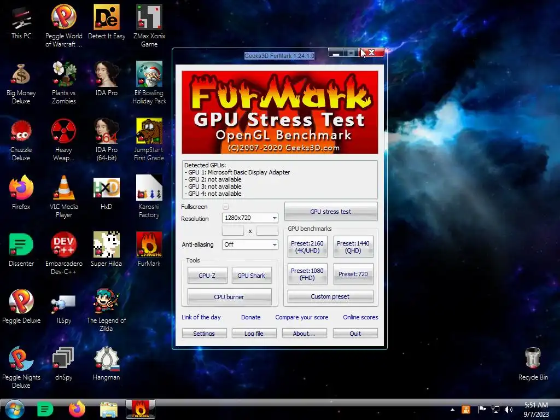Open the Action Center flag icon
The image size is (560, 420).
pos(482,410)
